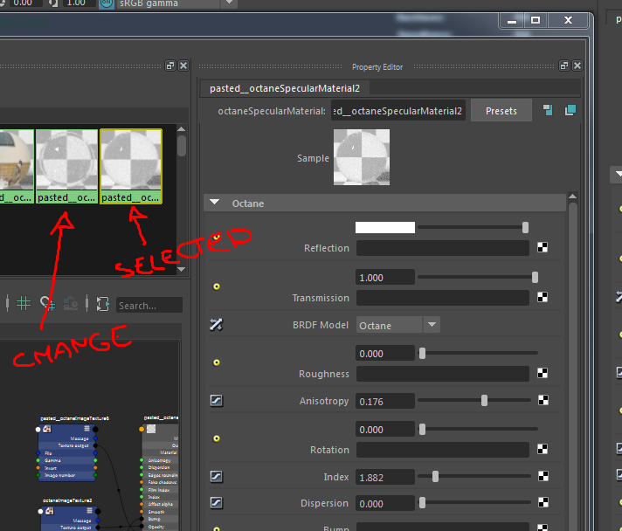Click the Search field in node editor
Viewport: 622px width, 531px height.
click(149, 306)
